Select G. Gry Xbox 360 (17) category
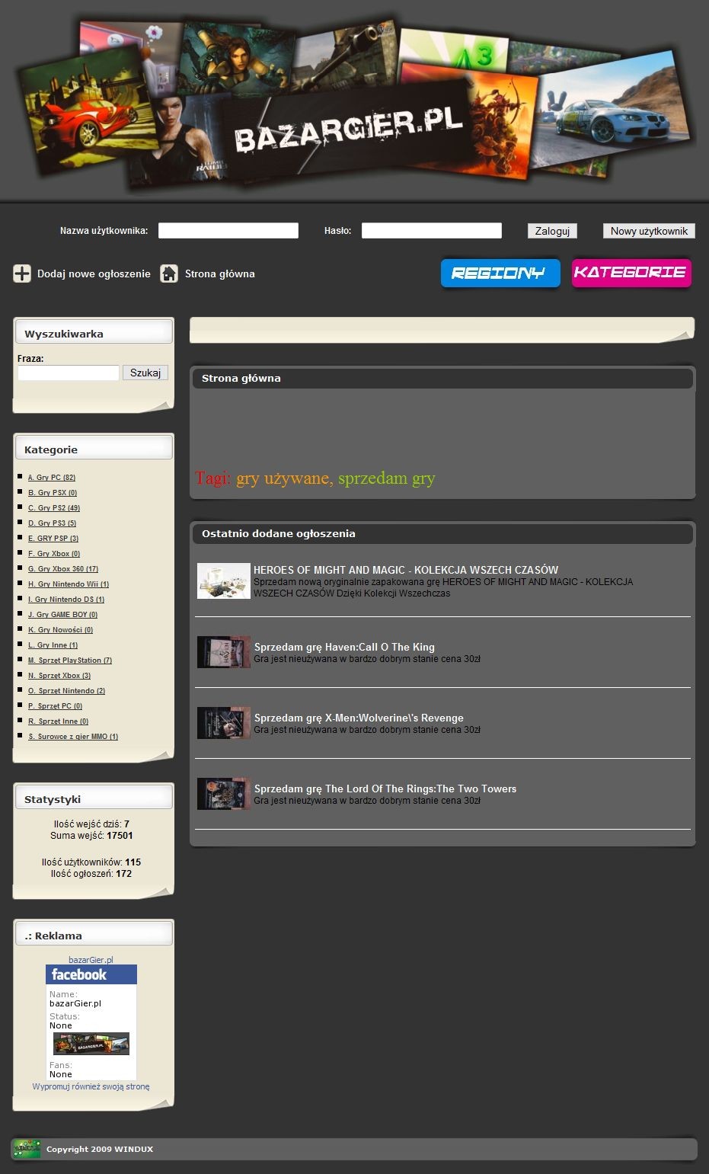This screenshot has width=709, height=1174. tap(63, 569)
